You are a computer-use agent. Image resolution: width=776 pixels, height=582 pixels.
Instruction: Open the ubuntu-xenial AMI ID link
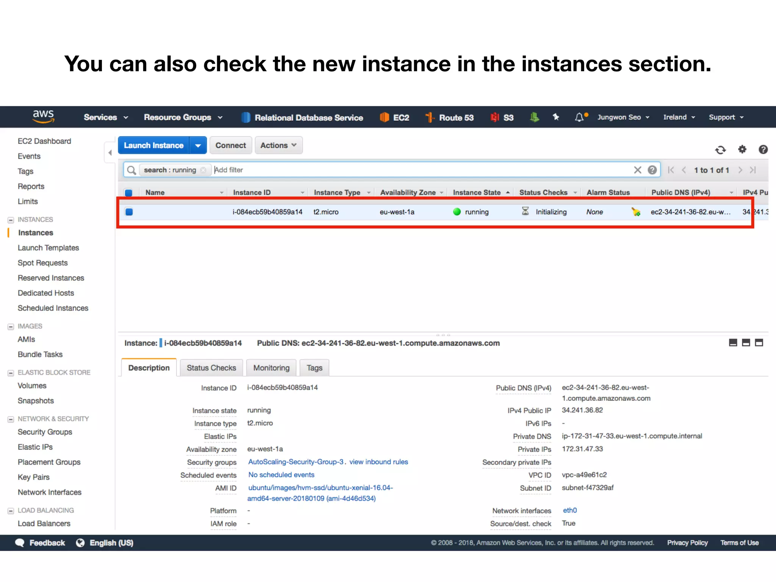[320, 493]
